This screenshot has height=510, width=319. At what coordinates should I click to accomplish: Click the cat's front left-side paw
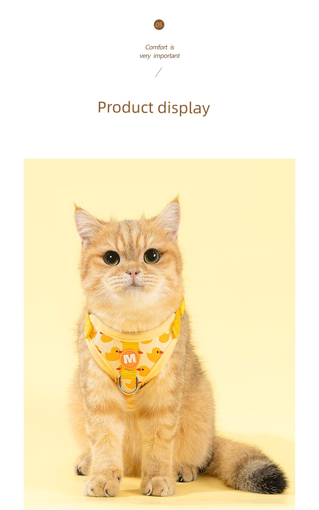(102, 484)
